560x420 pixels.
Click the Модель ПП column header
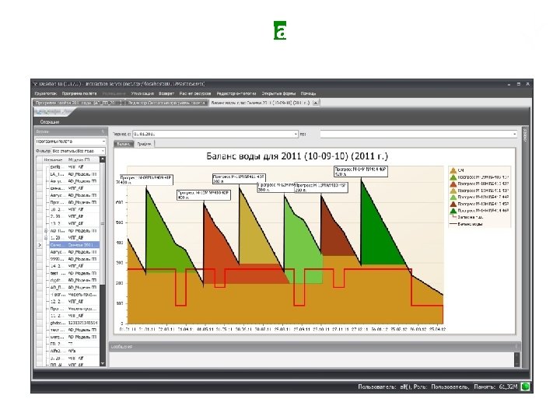click(x=79, y=160)
